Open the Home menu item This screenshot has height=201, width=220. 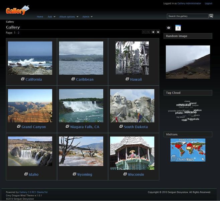pos(40,17)
